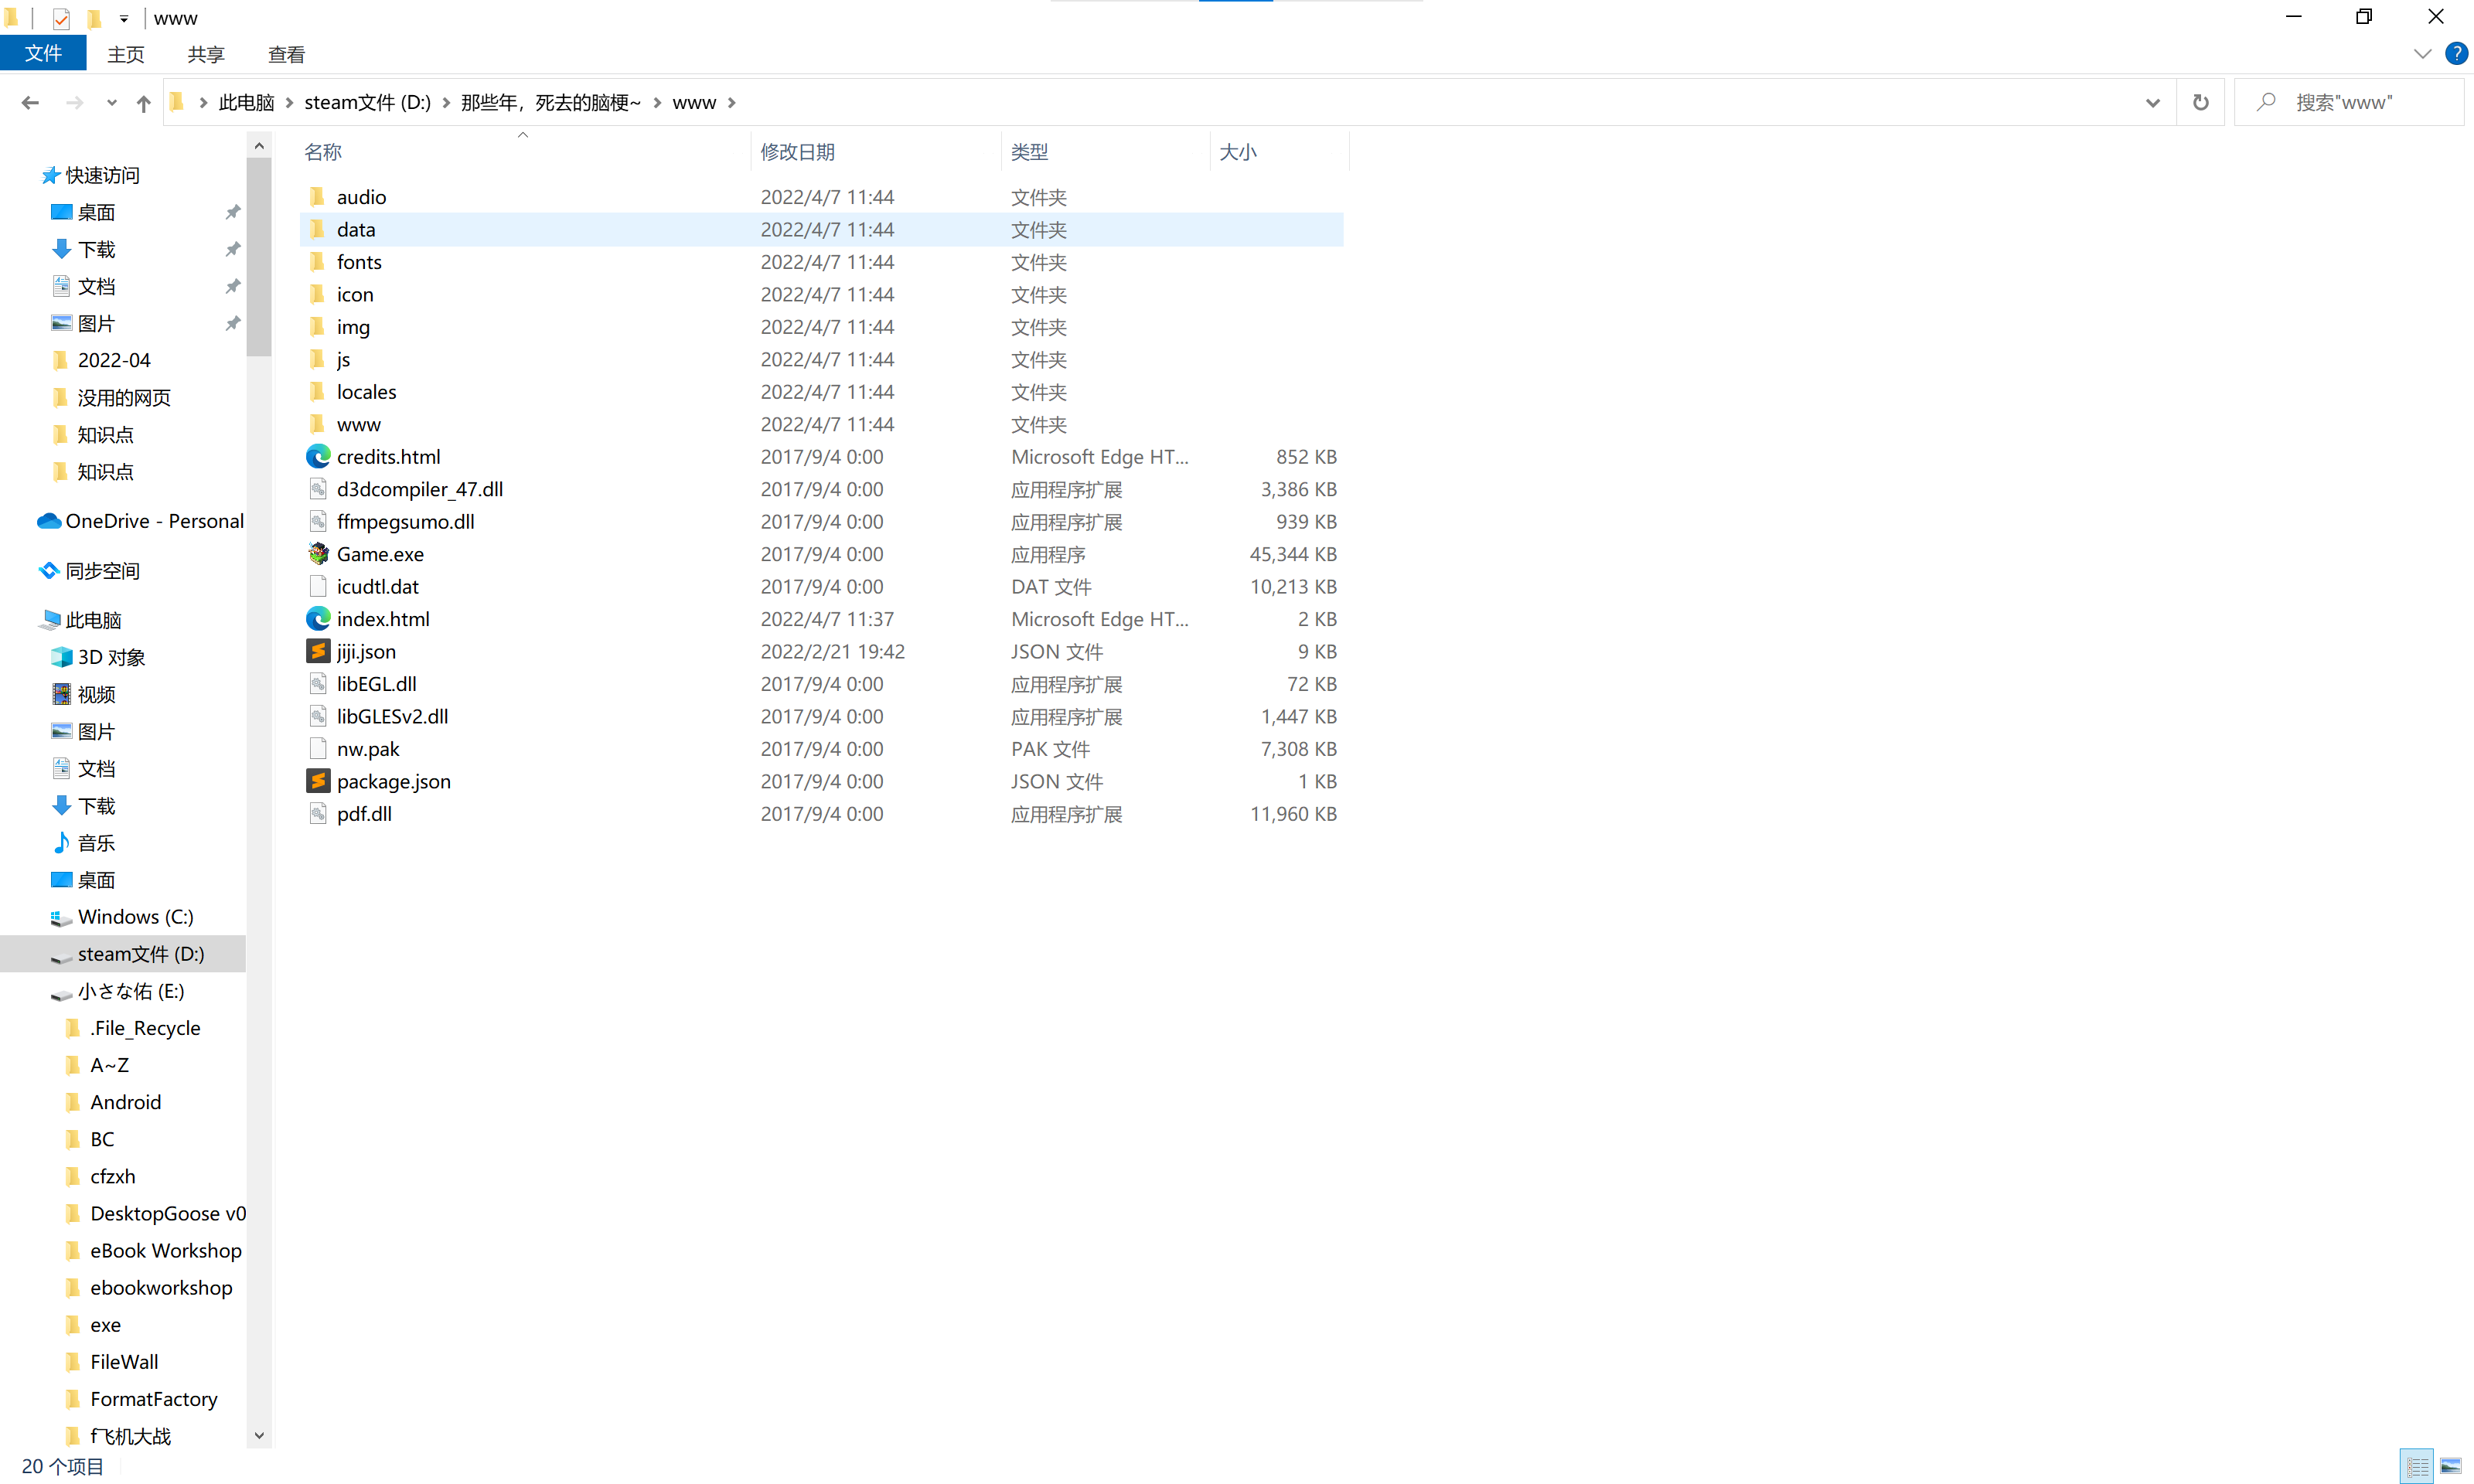Open the 文件 menu tab
The height and width of the screenshot is (1484, 2474).
(43, 54)
